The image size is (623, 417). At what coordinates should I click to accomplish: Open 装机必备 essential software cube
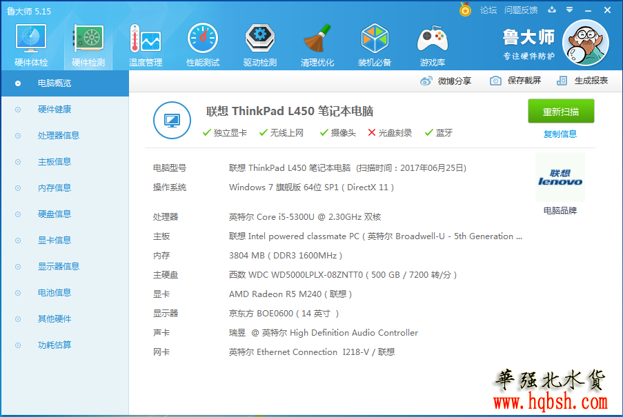click(374, 45)
